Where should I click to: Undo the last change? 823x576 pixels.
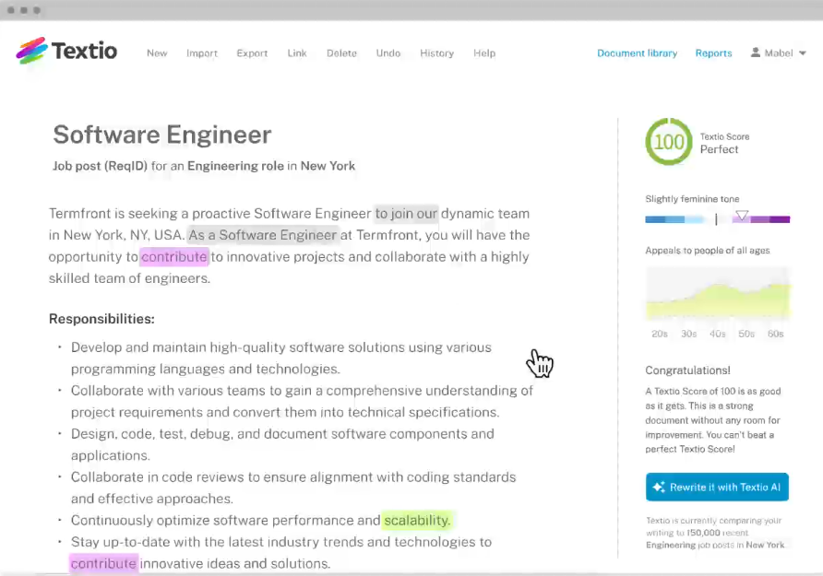tap(388, 53)
